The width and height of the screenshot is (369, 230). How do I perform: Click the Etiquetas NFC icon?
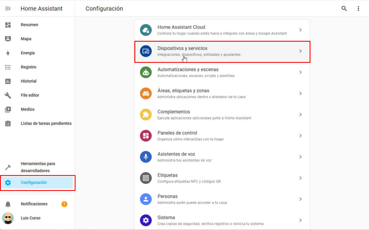tap(146, 178)
